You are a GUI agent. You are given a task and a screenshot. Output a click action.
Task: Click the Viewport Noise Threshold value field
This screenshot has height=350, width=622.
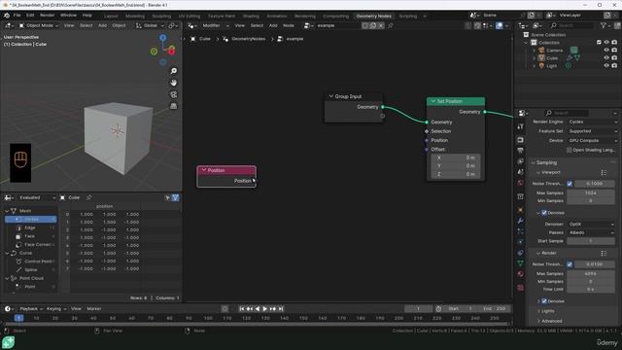coord(595,184)
